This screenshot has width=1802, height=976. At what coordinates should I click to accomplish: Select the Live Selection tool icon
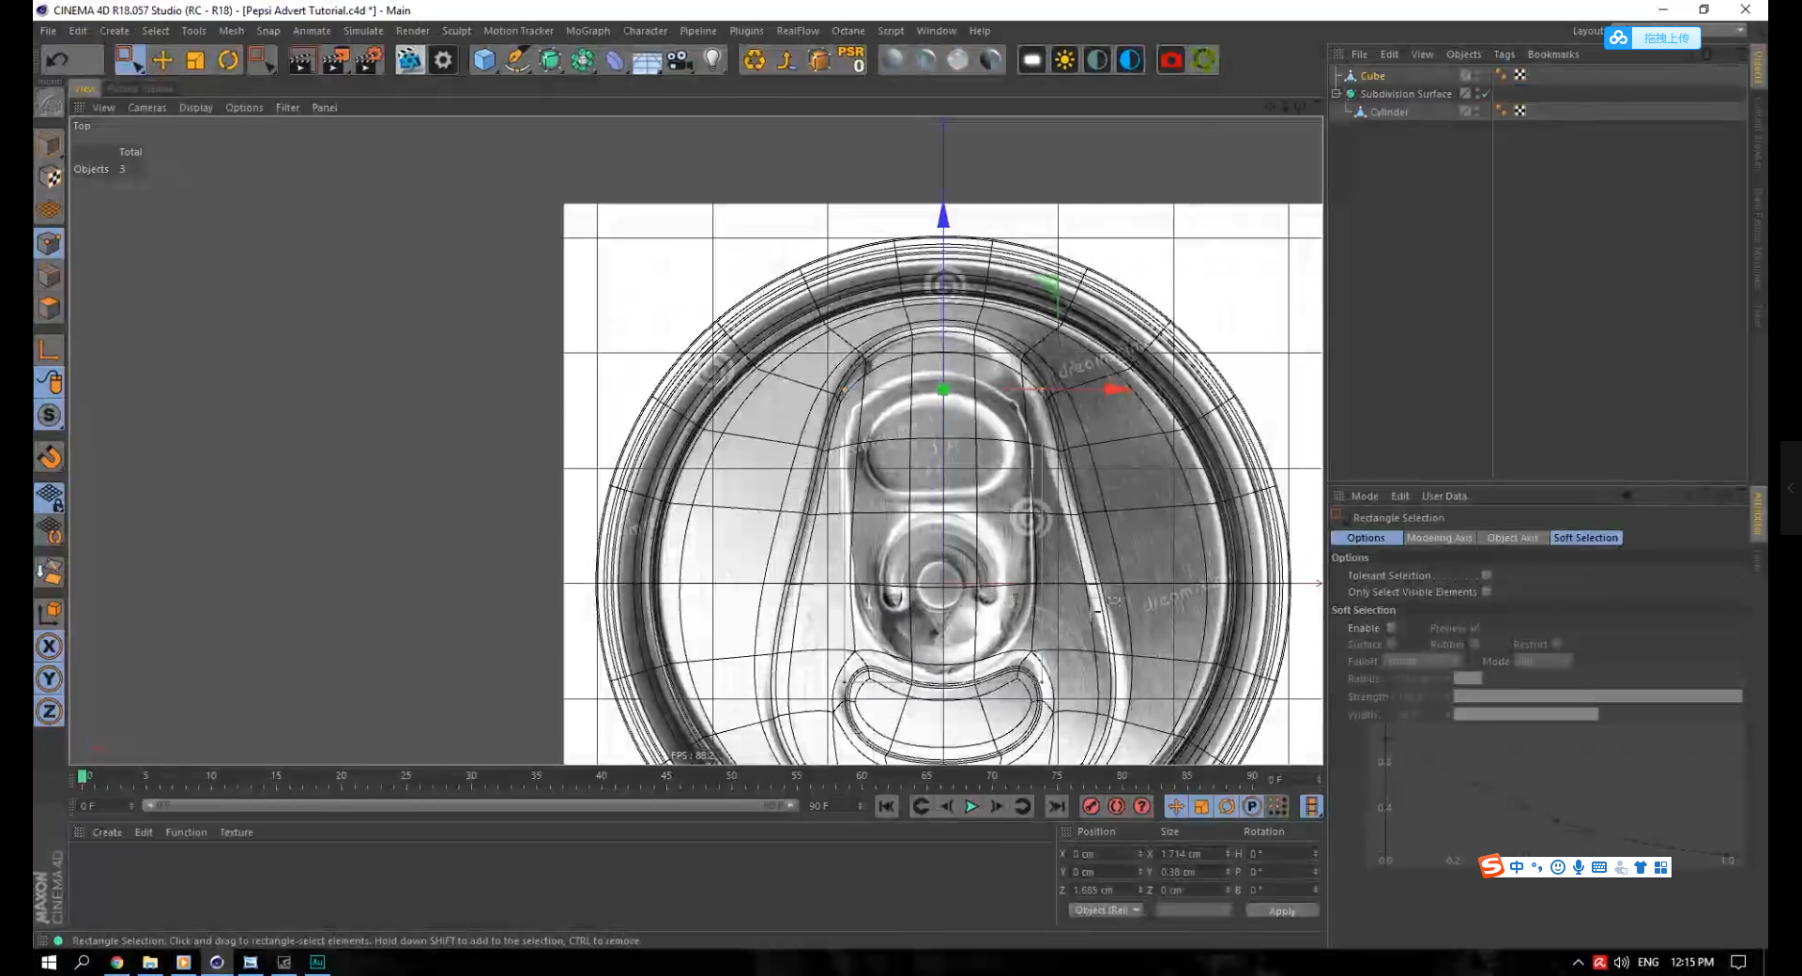coord(130,60)
